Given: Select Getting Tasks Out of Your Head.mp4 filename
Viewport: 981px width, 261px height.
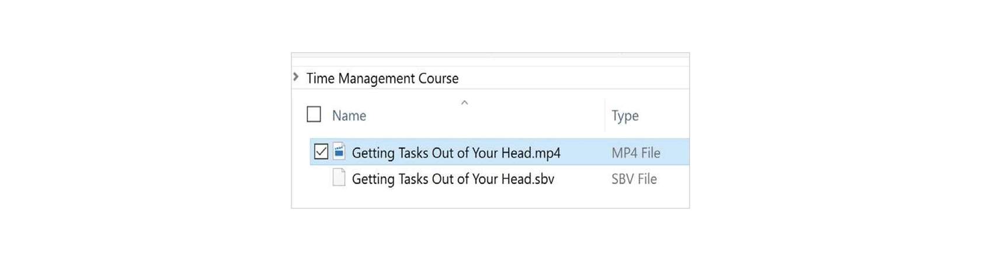Looking at the screenshot, I should coord(456,153).
